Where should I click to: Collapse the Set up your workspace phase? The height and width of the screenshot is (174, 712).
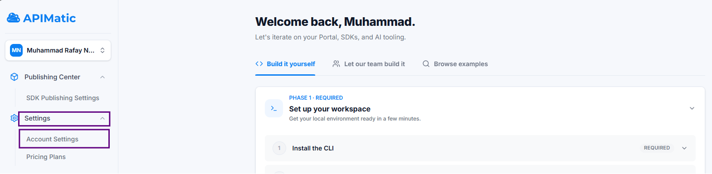692,108
